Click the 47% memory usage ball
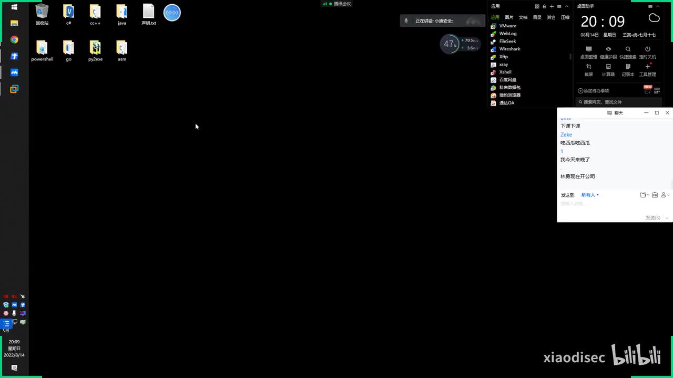The width and height of the screenshot is (673, 378). click(x=449, y=44)
